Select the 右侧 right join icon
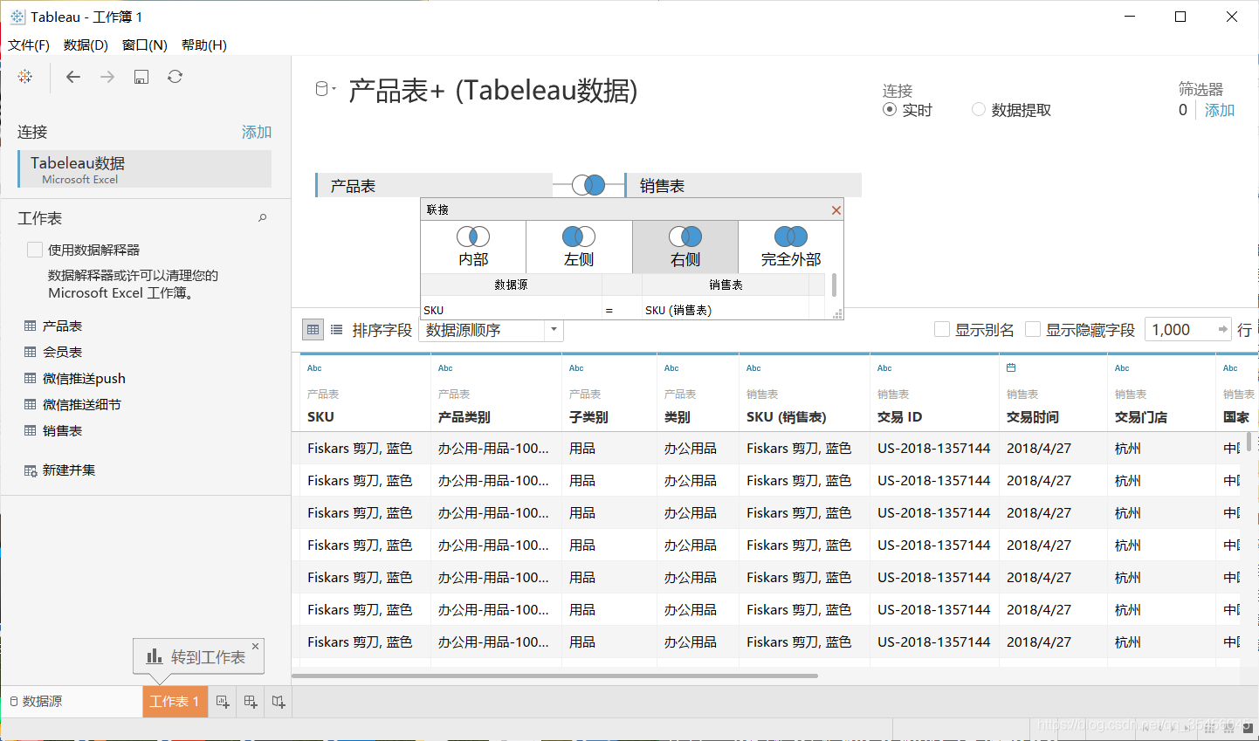Viewport: 1259px width, 741px height. pos(685,237)
